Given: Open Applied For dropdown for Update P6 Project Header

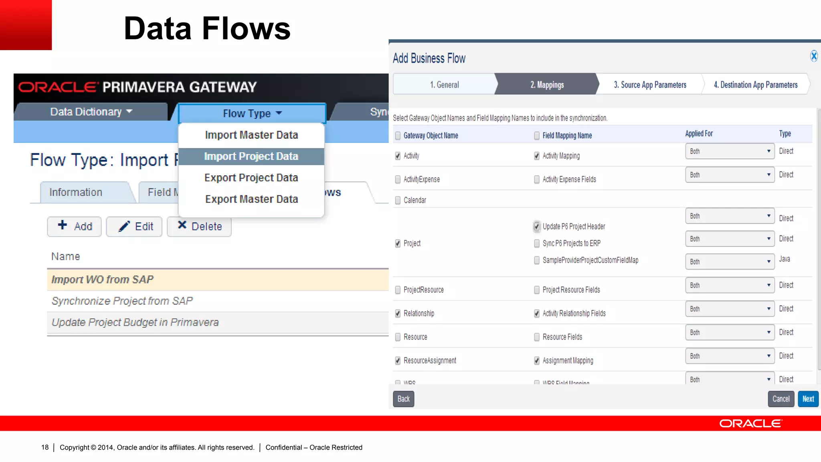Looking at the screenshot, I should [730, 216].
